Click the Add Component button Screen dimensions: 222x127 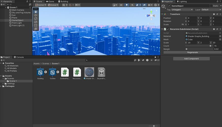click(x=191, y=59)
